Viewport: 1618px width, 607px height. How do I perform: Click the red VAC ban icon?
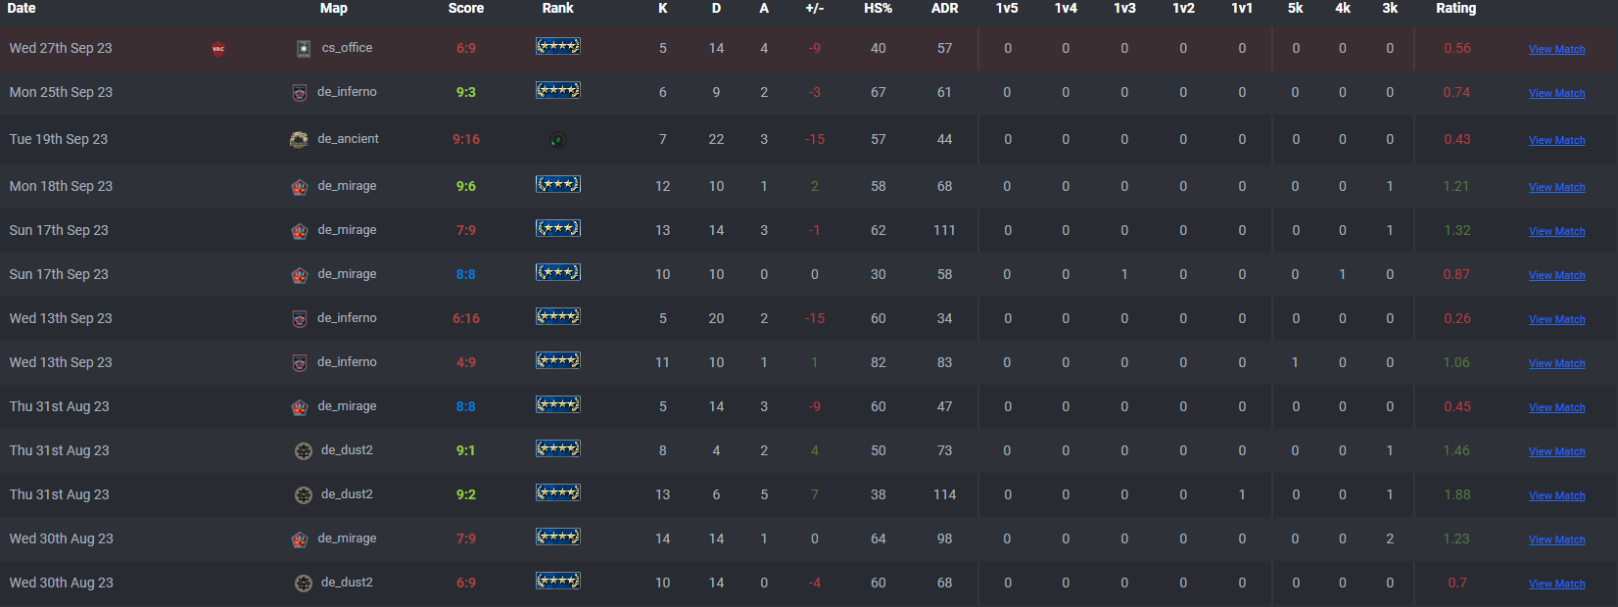[218, 49]
